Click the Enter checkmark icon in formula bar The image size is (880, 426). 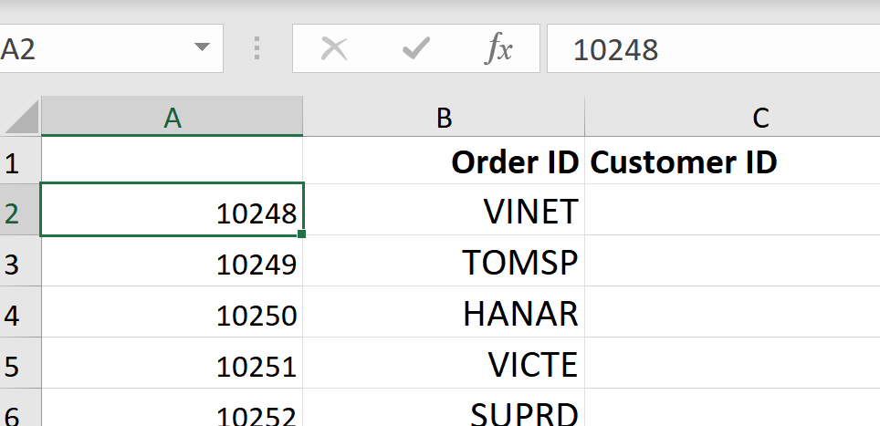click(x=416, y=49)
